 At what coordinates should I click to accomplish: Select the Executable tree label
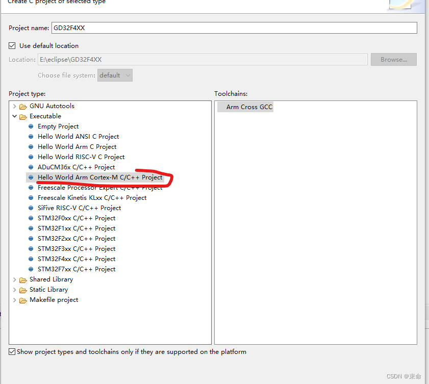[45, 116]
